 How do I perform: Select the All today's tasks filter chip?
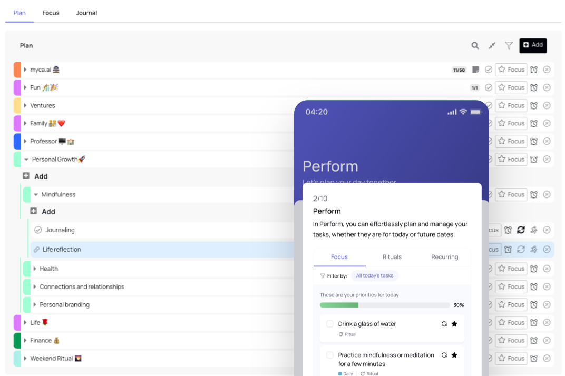click(x=375, y=275)
